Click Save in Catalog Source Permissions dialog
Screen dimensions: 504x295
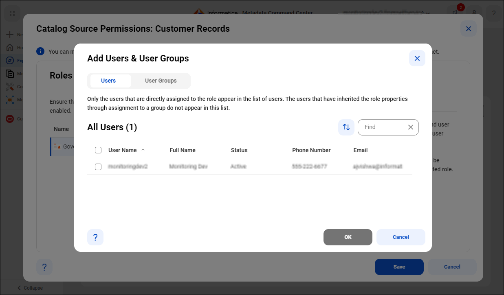[399, 267]
